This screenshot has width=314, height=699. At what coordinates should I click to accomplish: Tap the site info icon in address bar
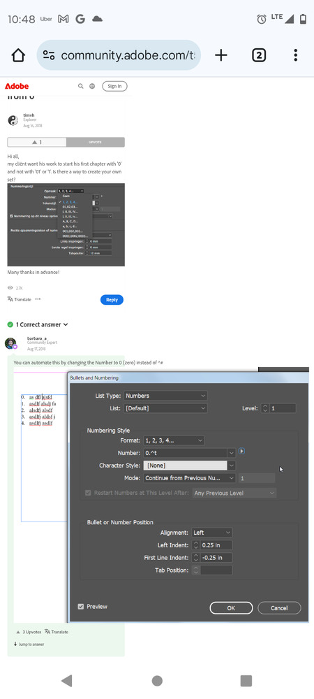48,55
